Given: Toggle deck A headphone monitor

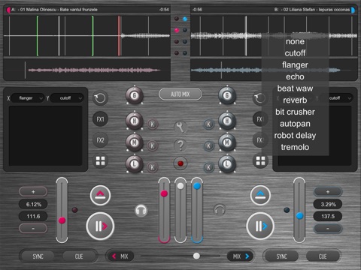Looking at the screenshot, I should [x=141, y=211].
